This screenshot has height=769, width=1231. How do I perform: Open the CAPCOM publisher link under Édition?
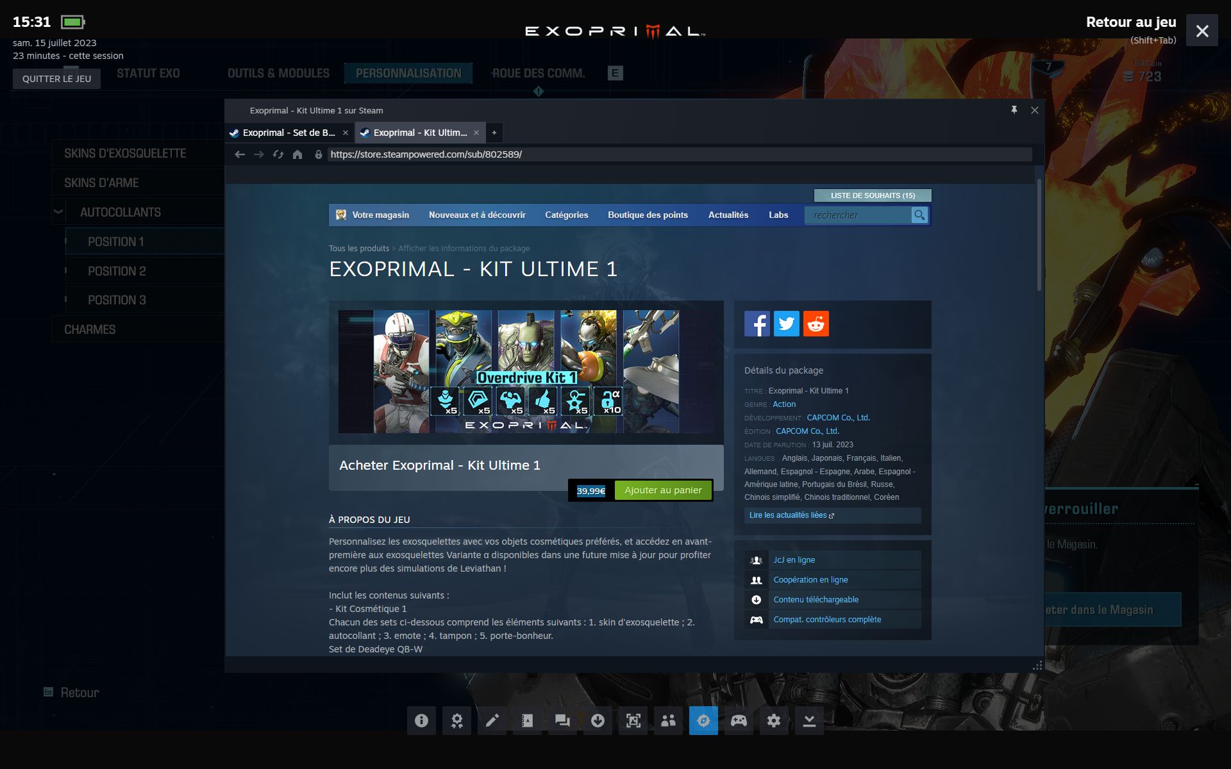click(x=807, y=431)
